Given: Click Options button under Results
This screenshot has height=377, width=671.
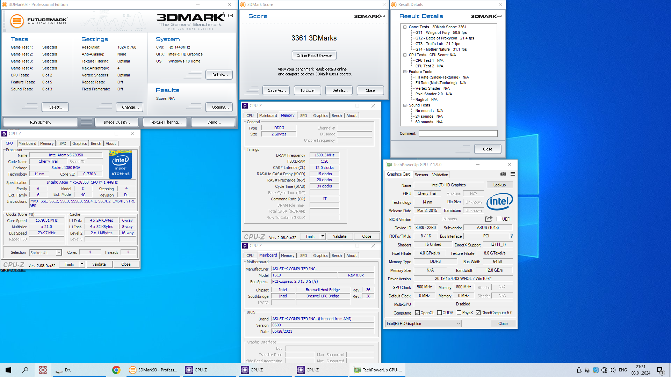Looking at the screenshot, I should 219,107.
